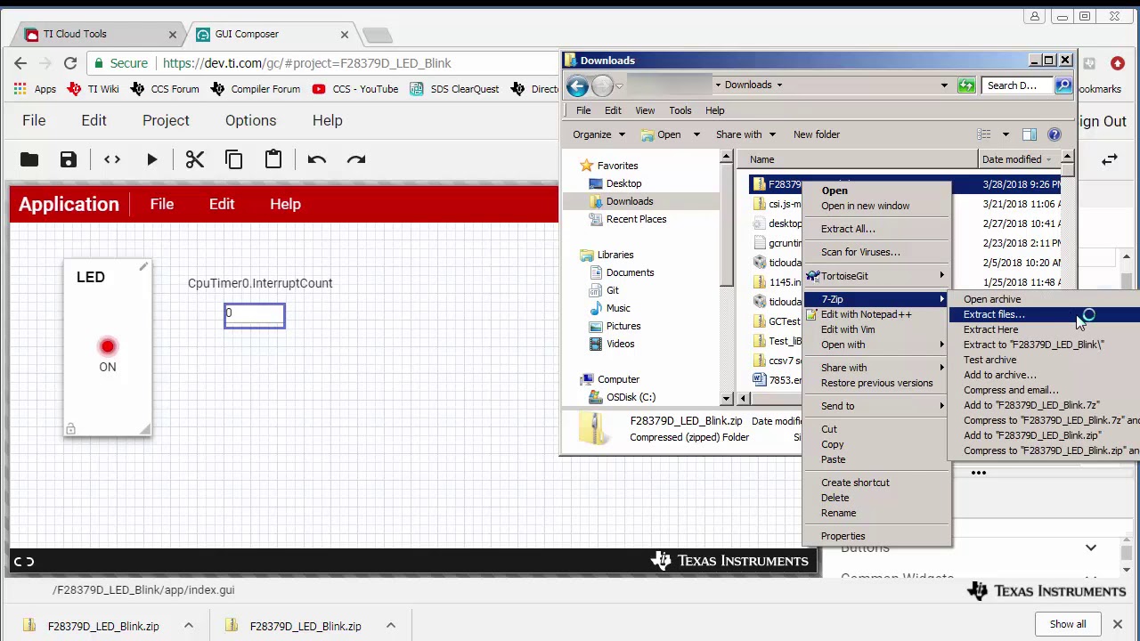Click the Explorer search magnifier icon

point(1063,85)
